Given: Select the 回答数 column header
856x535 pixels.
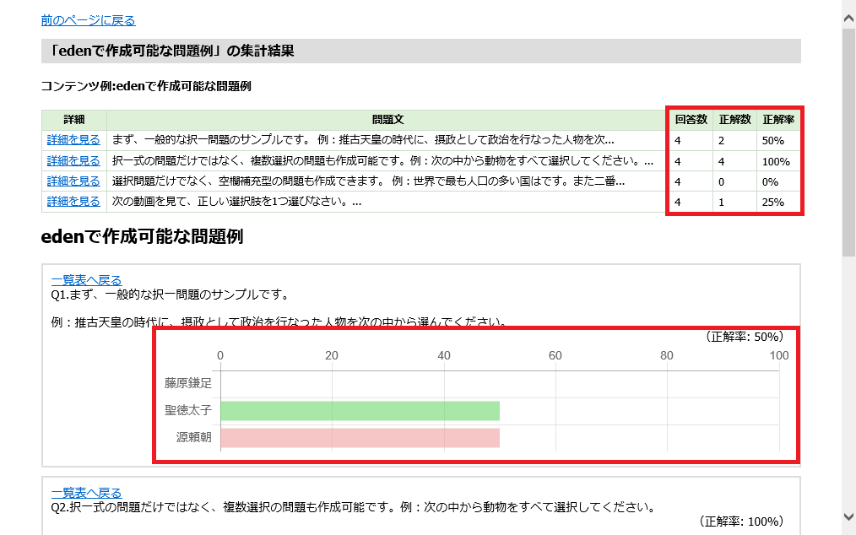Looking at the screenshot, I should (x=691, y=120).
